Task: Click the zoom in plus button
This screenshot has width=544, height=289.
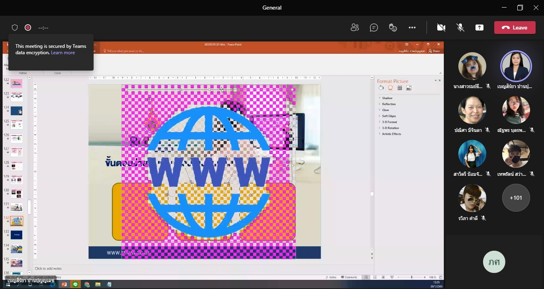Action: (x=425, y=277)
